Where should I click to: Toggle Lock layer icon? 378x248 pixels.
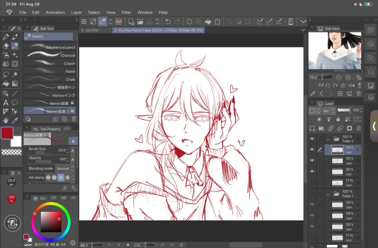(x=338, y=119)
